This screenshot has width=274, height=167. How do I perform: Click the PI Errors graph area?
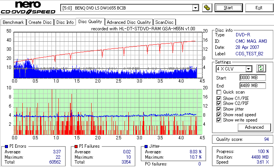pos(108,55)
